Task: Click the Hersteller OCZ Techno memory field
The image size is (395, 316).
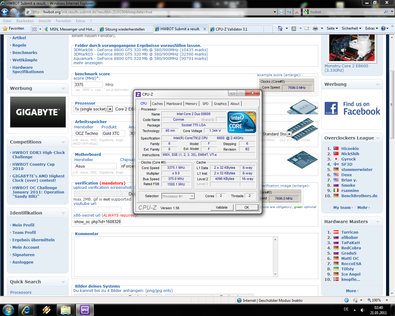Action: [x=86, y=133]
